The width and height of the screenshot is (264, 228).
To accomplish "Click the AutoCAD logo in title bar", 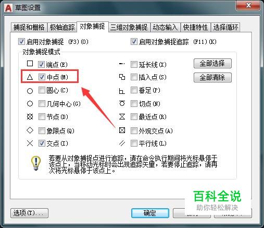I will point(8,8).
